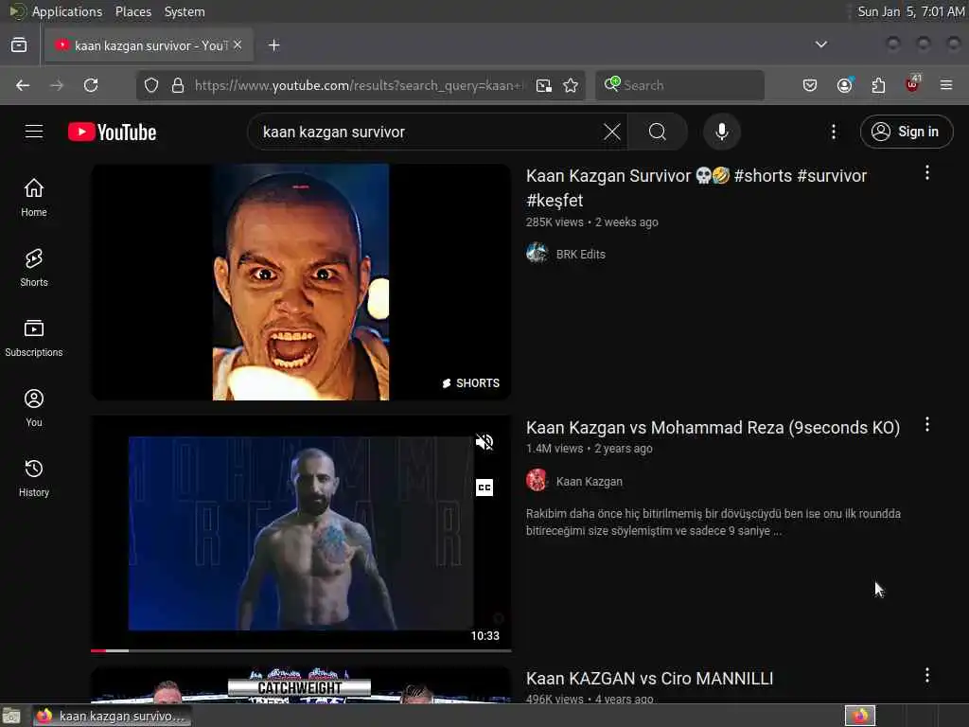Visit Kaan Kazgan channel name link
This screenshot has height=727, width=969.
pos(589,481)
